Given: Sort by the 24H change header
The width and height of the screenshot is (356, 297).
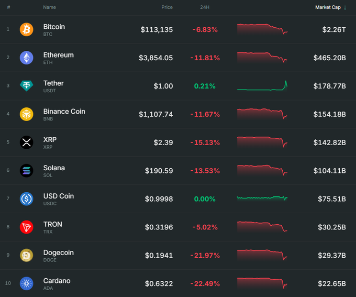Looking at the screenshot, I should pos(205,7).
